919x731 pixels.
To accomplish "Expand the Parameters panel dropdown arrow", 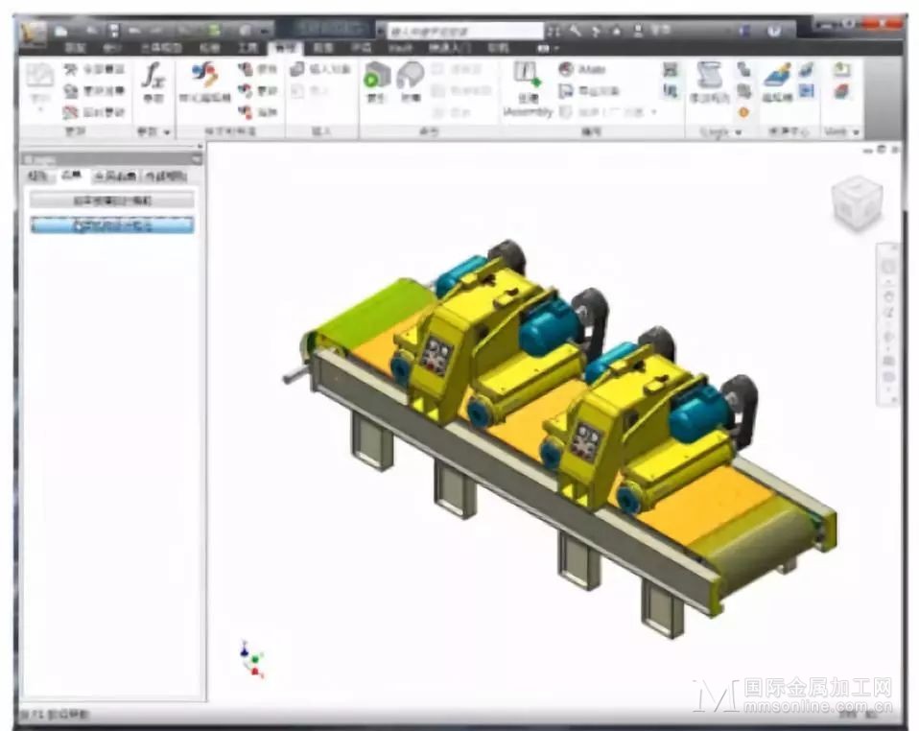I will (x=167, y=132).
